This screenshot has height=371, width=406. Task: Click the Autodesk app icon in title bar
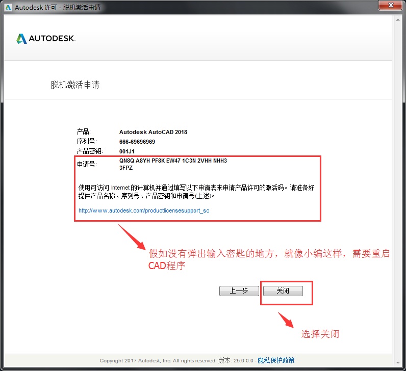8,7
